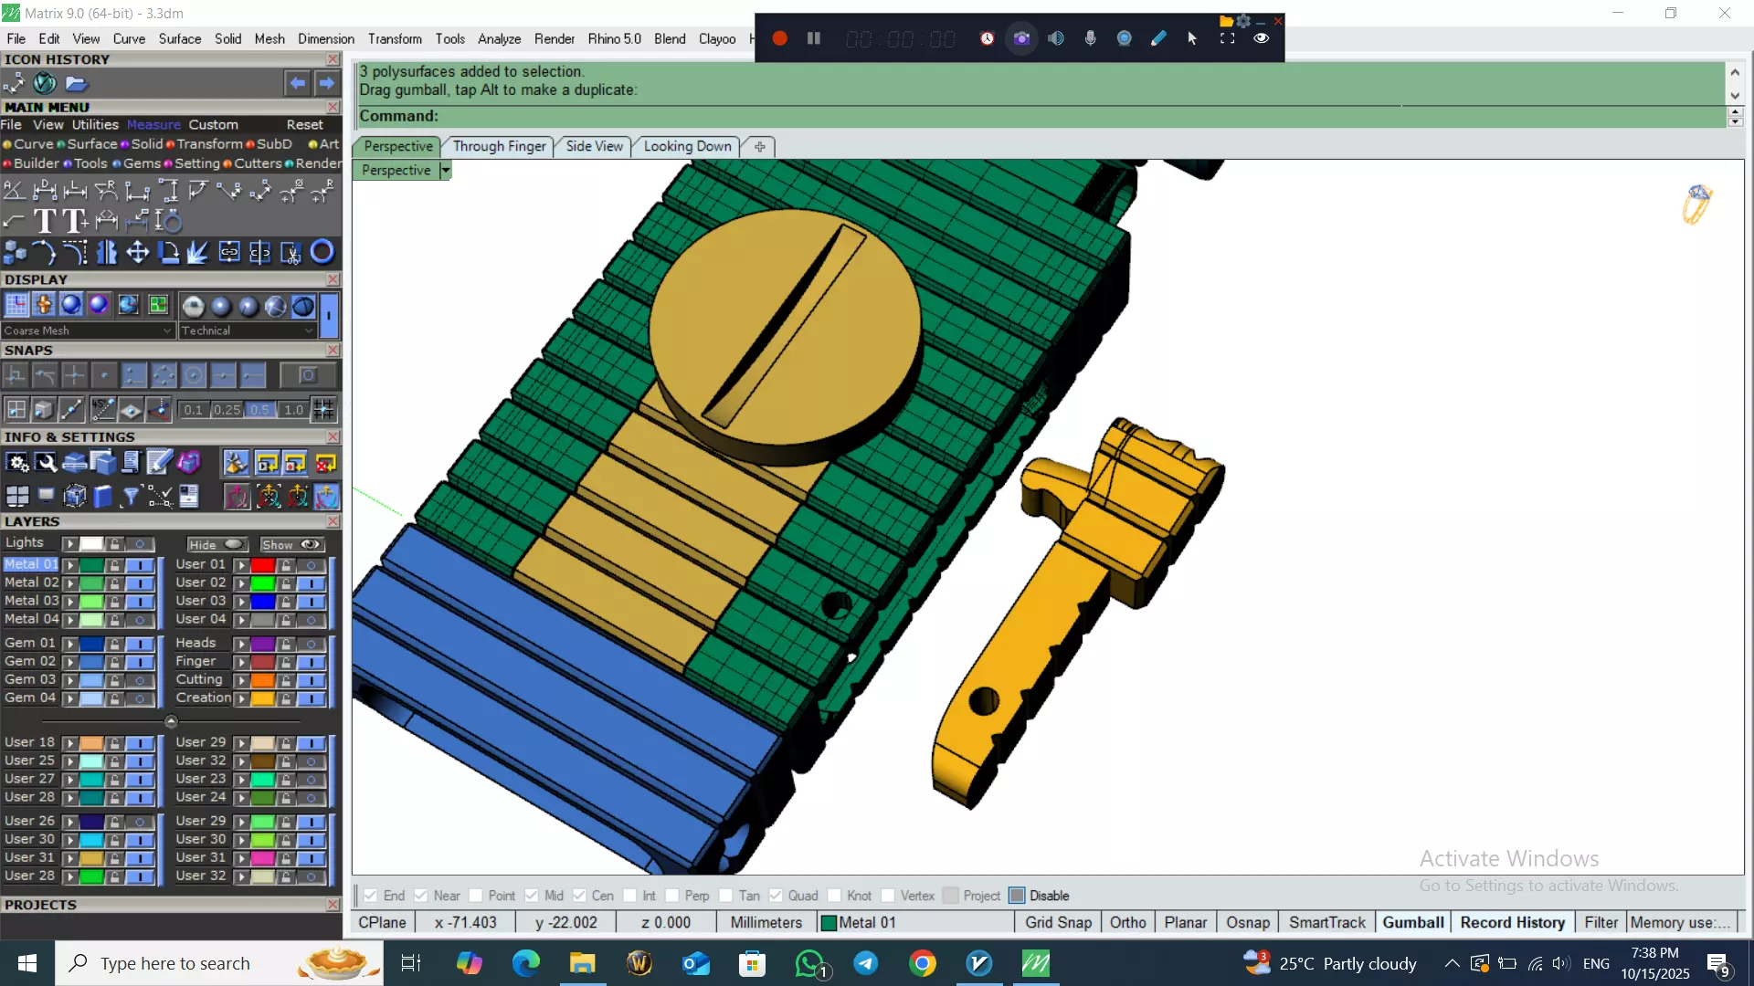
Task: Expand the Cutting layer arrow
Action: click(x=241, y=680)
